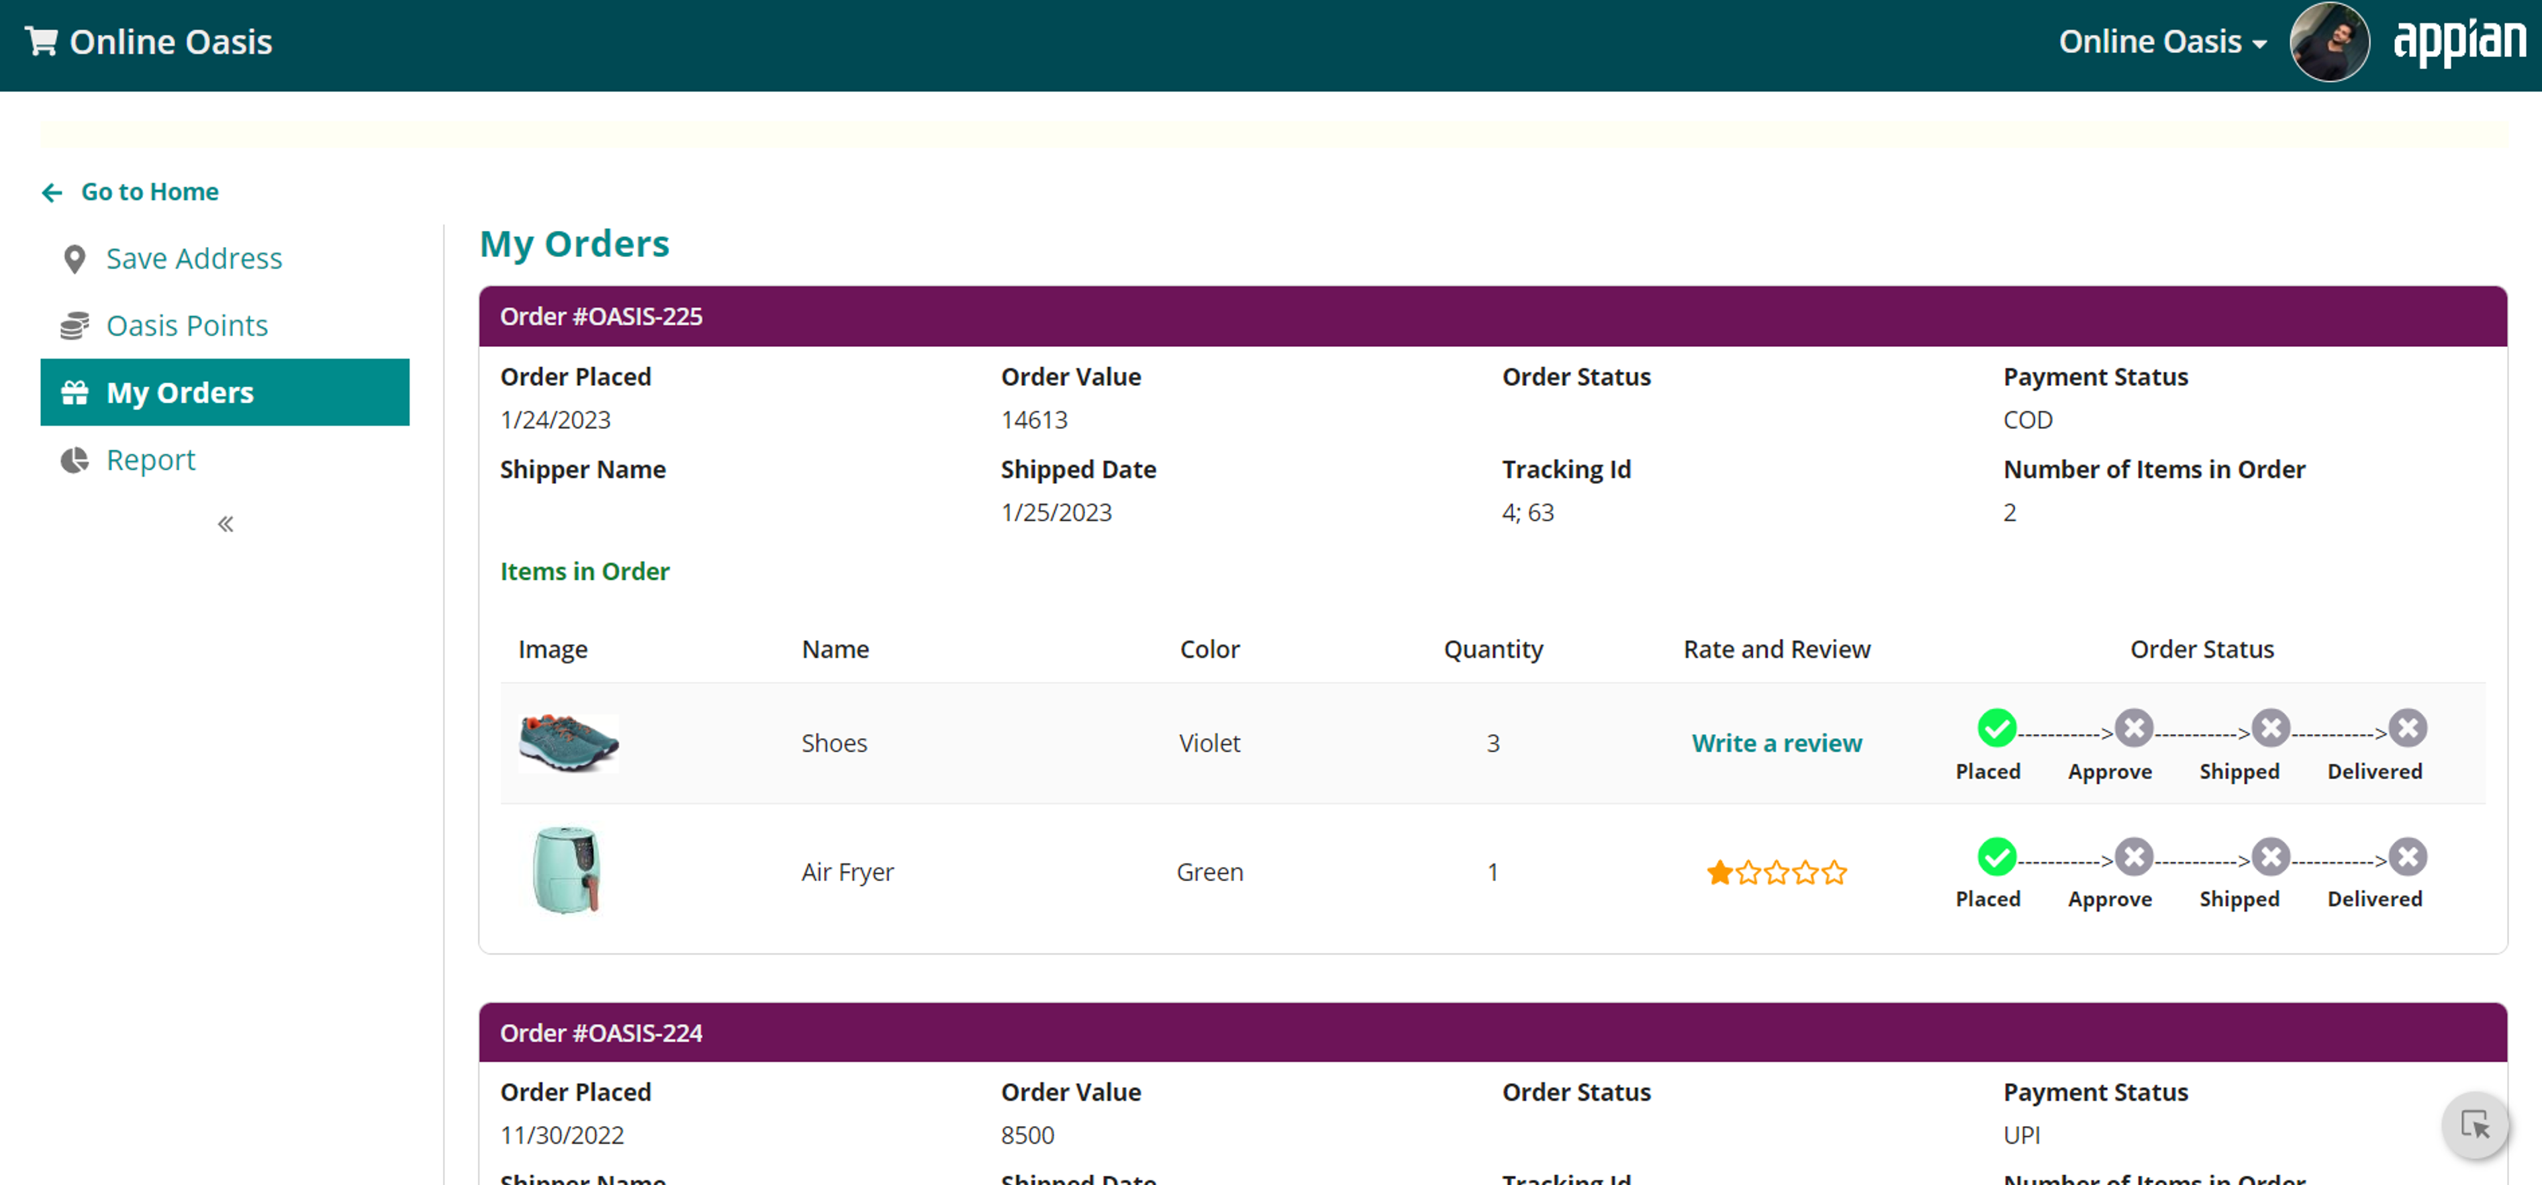Click the Rate and Review column header
This screenshot has height=1185, width=2542.
point(1776,649)
